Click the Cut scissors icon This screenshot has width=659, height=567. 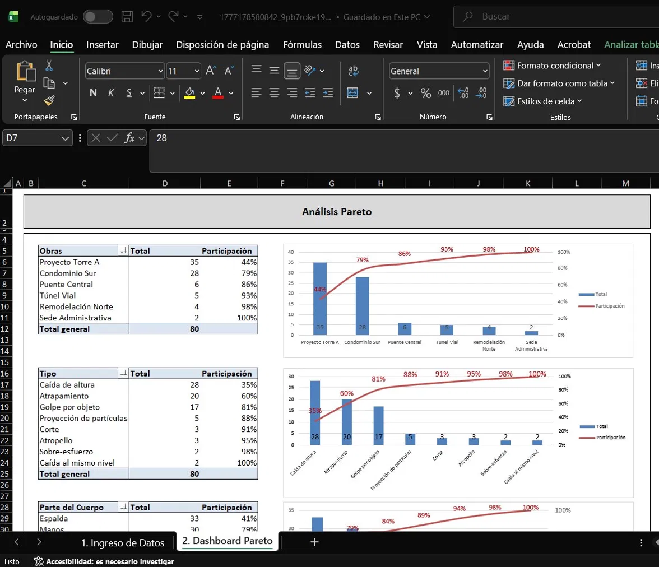[x=49, y=65]
